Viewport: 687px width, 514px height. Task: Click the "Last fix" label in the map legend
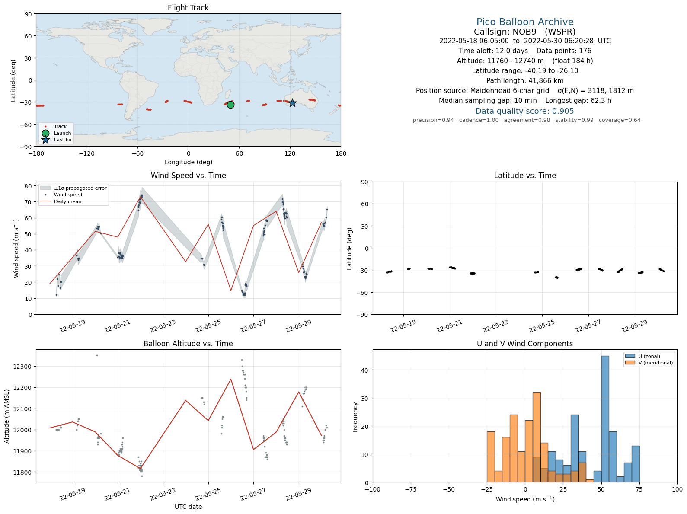(63, 140)
